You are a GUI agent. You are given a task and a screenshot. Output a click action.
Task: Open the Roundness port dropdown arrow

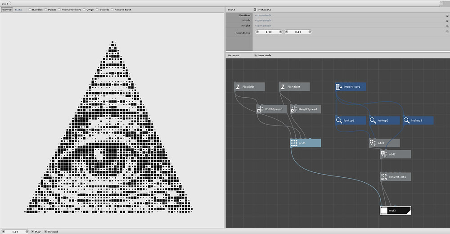pos(447,31)
